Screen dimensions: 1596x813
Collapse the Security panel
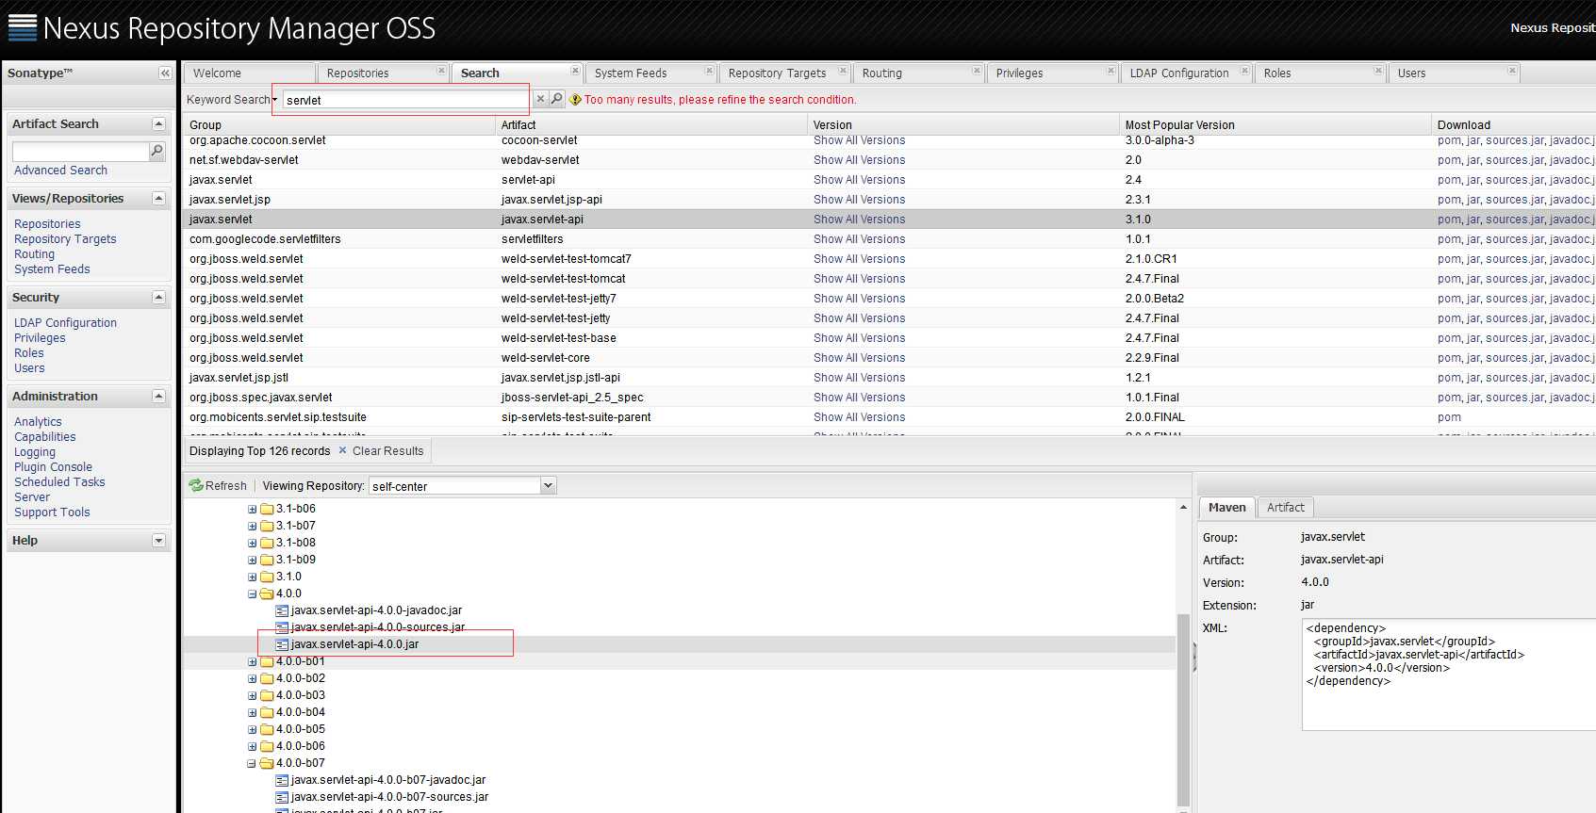click(x=158, y=298)
